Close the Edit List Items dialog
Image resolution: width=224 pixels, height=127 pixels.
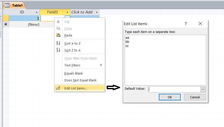200,24
